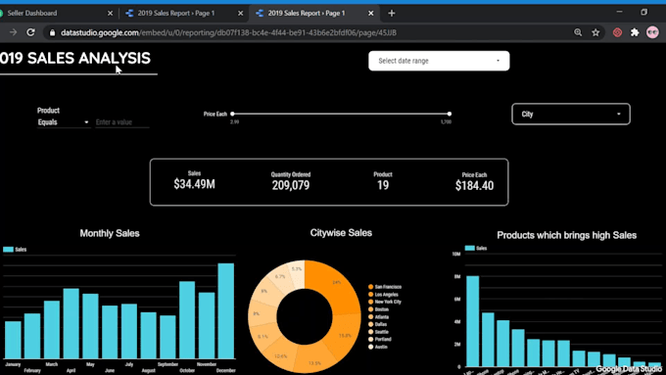Minimize the browser window

coord(619,12)
